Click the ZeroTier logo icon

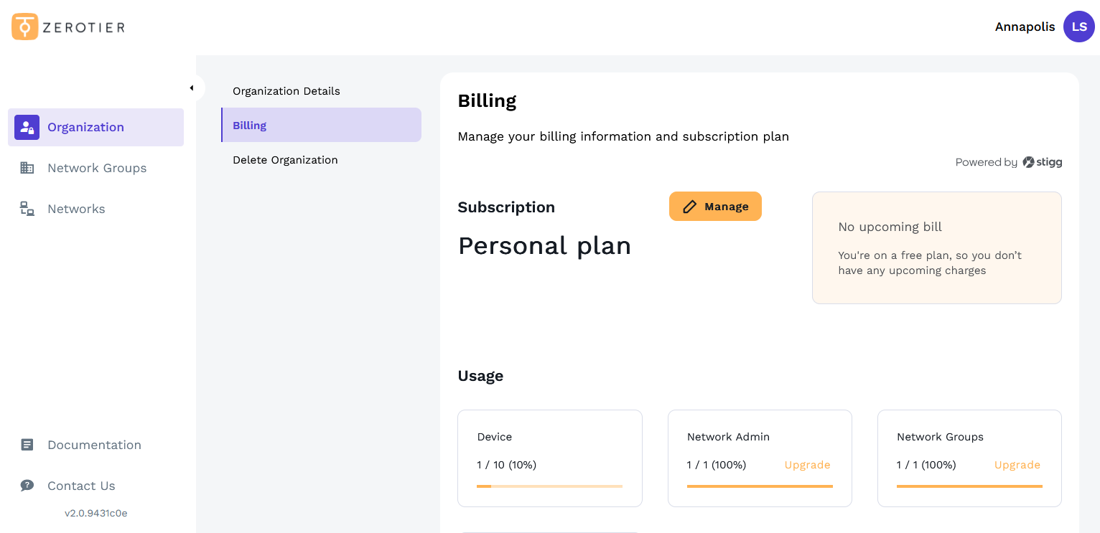(x=24, y=26)
